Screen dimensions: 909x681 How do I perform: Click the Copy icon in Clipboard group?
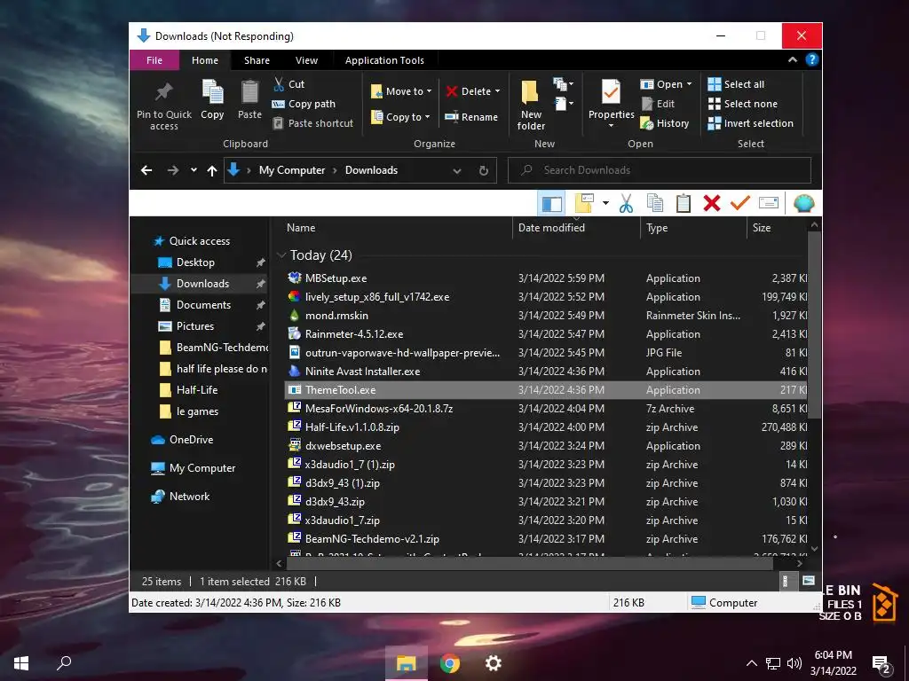(x=212, y=91)
